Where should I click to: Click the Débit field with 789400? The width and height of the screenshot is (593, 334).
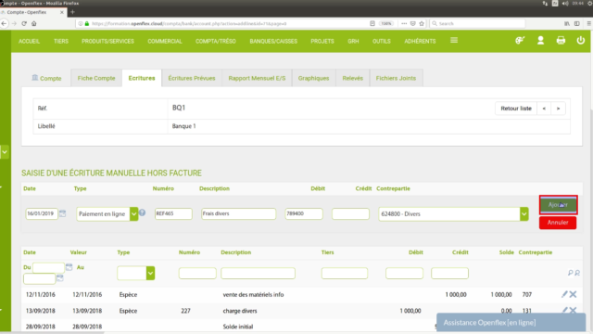pyautogui.click(x=304, y=213)
